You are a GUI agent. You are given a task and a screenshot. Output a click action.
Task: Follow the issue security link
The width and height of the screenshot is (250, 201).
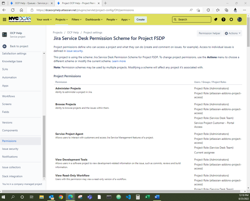pos(75,51)
